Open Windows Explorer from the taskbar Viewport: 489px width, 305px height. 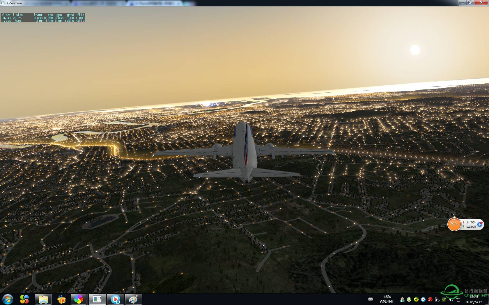tap(43, 299)
